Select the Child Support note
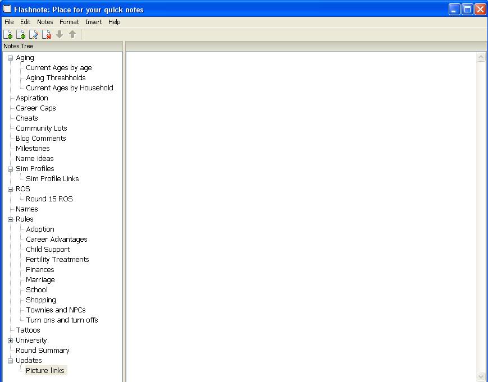488x382 pixels. pyautogui.click(x=48, y=250)
